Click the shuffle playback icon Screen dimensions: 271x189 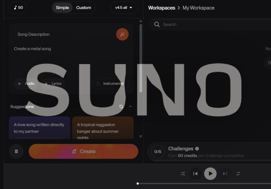tap(183, 174)
